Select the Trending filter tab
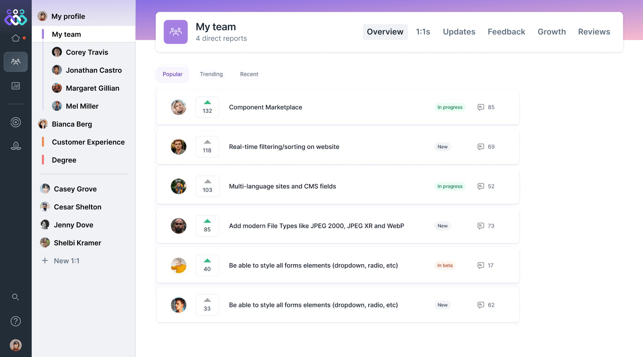This screenshot has width=643, height=357. (211, 74)
